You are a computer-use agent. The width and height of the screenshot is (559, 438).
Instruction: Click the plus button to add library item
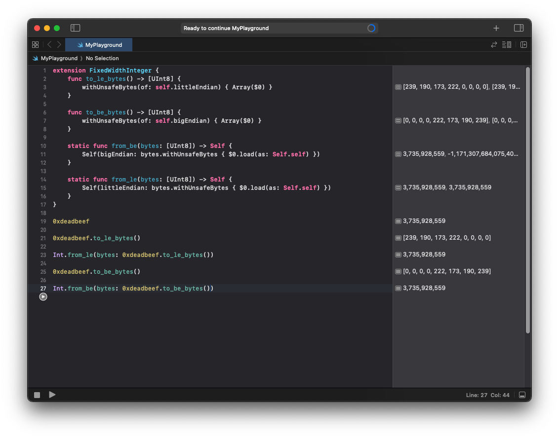(496, 28)
